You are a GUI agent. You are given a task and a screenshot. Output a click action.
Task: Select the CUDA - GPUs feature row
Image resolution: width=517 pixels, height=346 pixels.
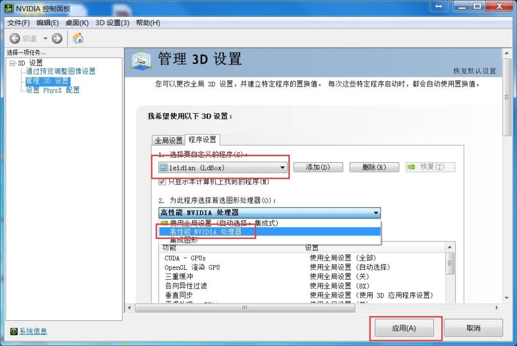(x=301, y=258)
